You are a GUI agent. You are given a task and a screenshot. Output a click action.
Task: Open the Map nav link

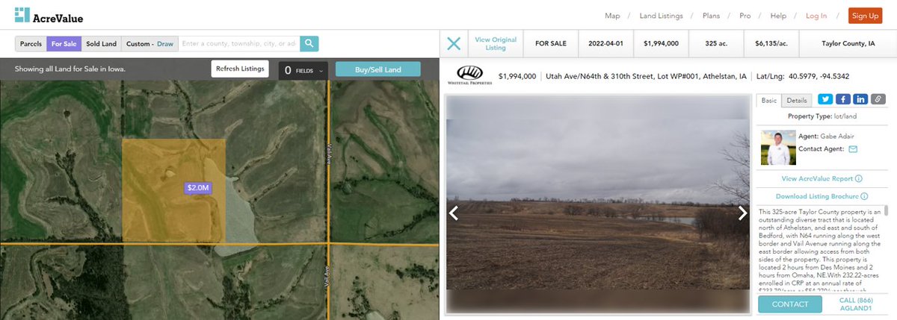(612, 16)
